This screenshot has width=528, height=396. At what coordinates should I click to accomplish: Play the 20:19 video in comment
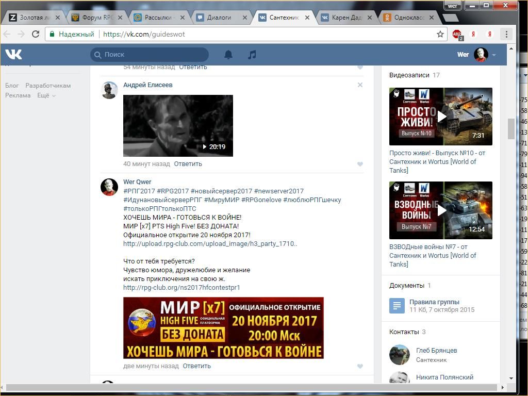pyautogui.click(x=178, y=125)
